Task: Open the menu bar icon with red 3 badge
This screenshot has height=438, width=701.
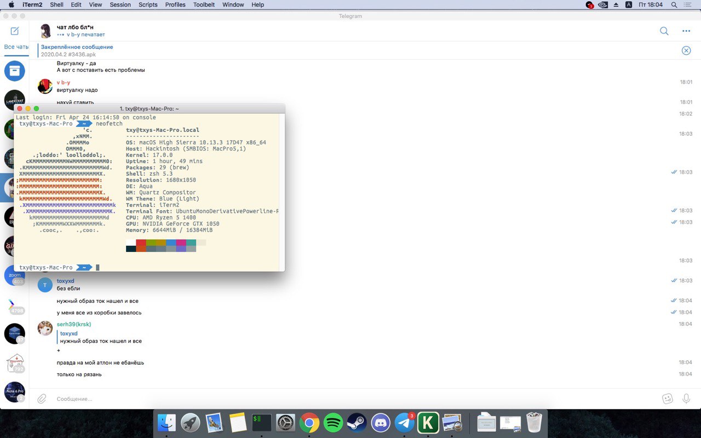Action: coord(589,4)
